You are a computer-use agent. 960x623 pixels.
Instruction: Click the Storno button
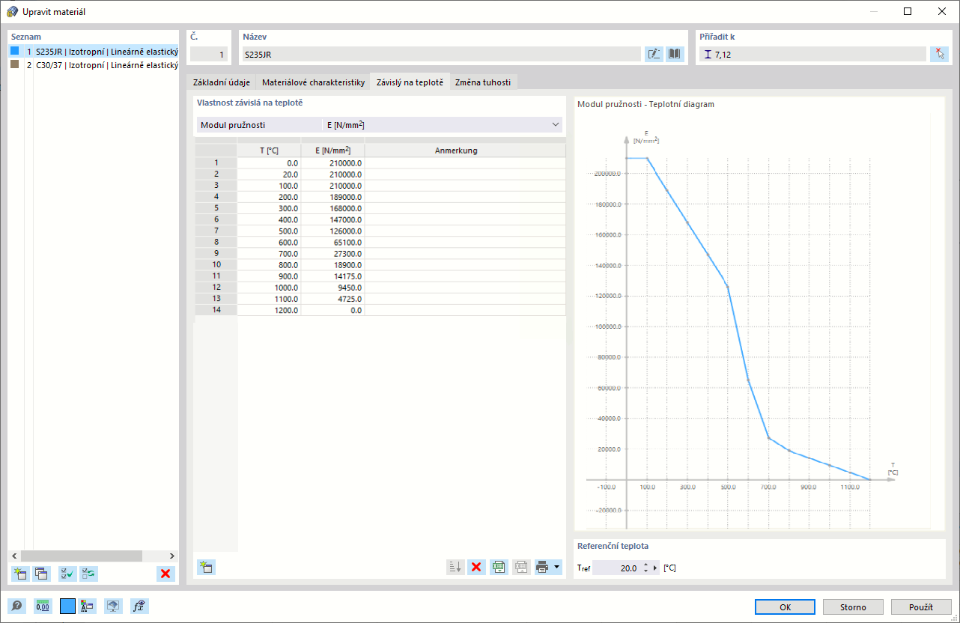(x=853, y=607)
